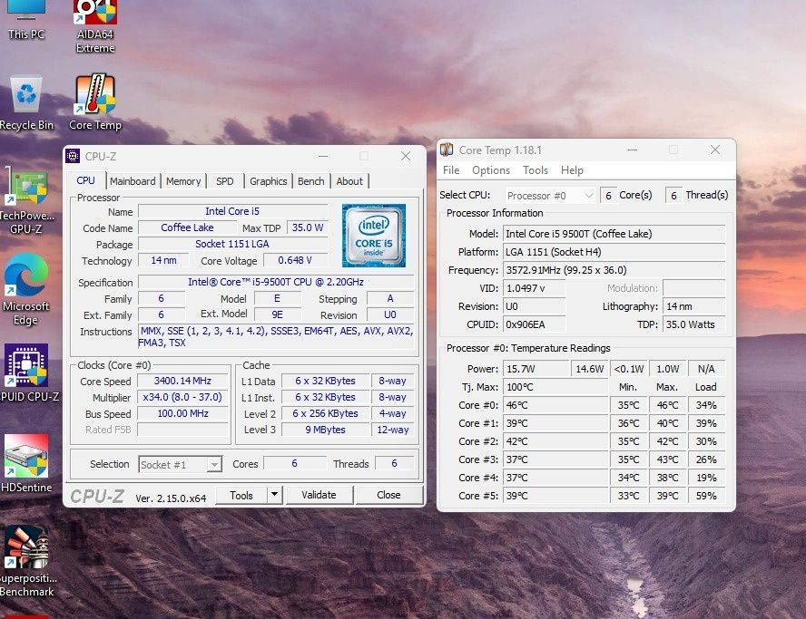
Task: Open the Recycle Bin icon
Action: [25, 102]
